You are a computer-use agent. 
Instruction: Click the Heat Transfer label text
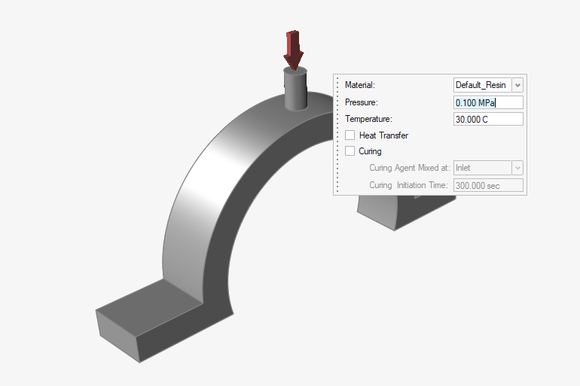pyautogui.click(x=383, y=135)
